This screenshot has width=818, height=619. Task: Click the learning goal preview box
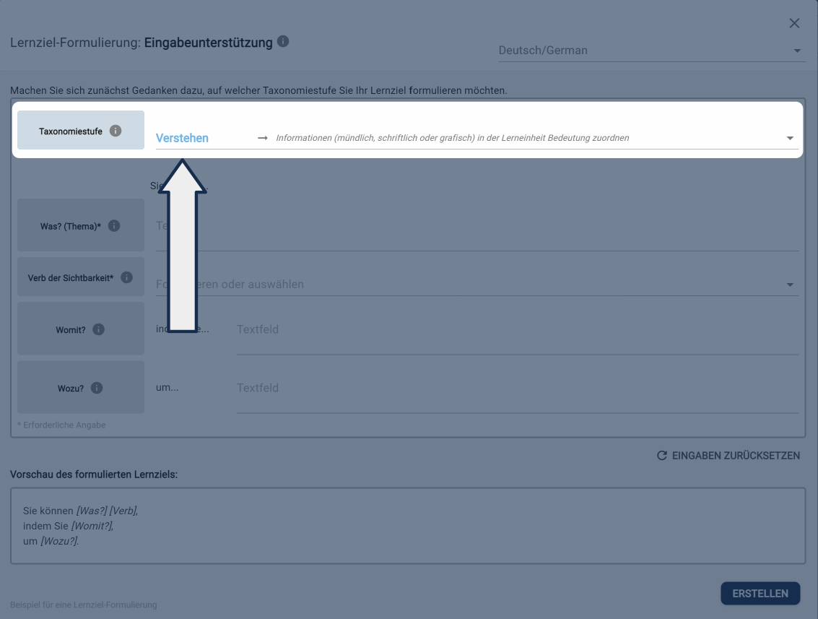pyautogui.click(x=407, y=526)
